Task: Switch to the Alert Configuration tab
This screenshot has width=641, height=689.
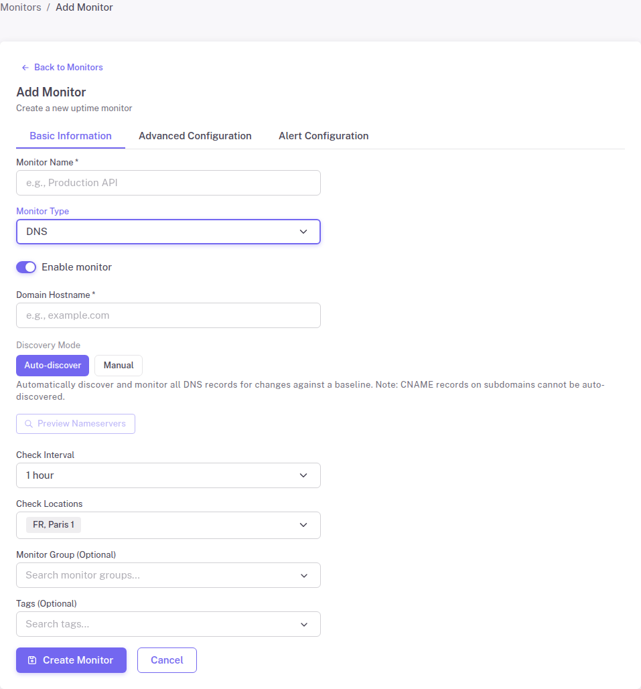Action: tap(324, 135)
